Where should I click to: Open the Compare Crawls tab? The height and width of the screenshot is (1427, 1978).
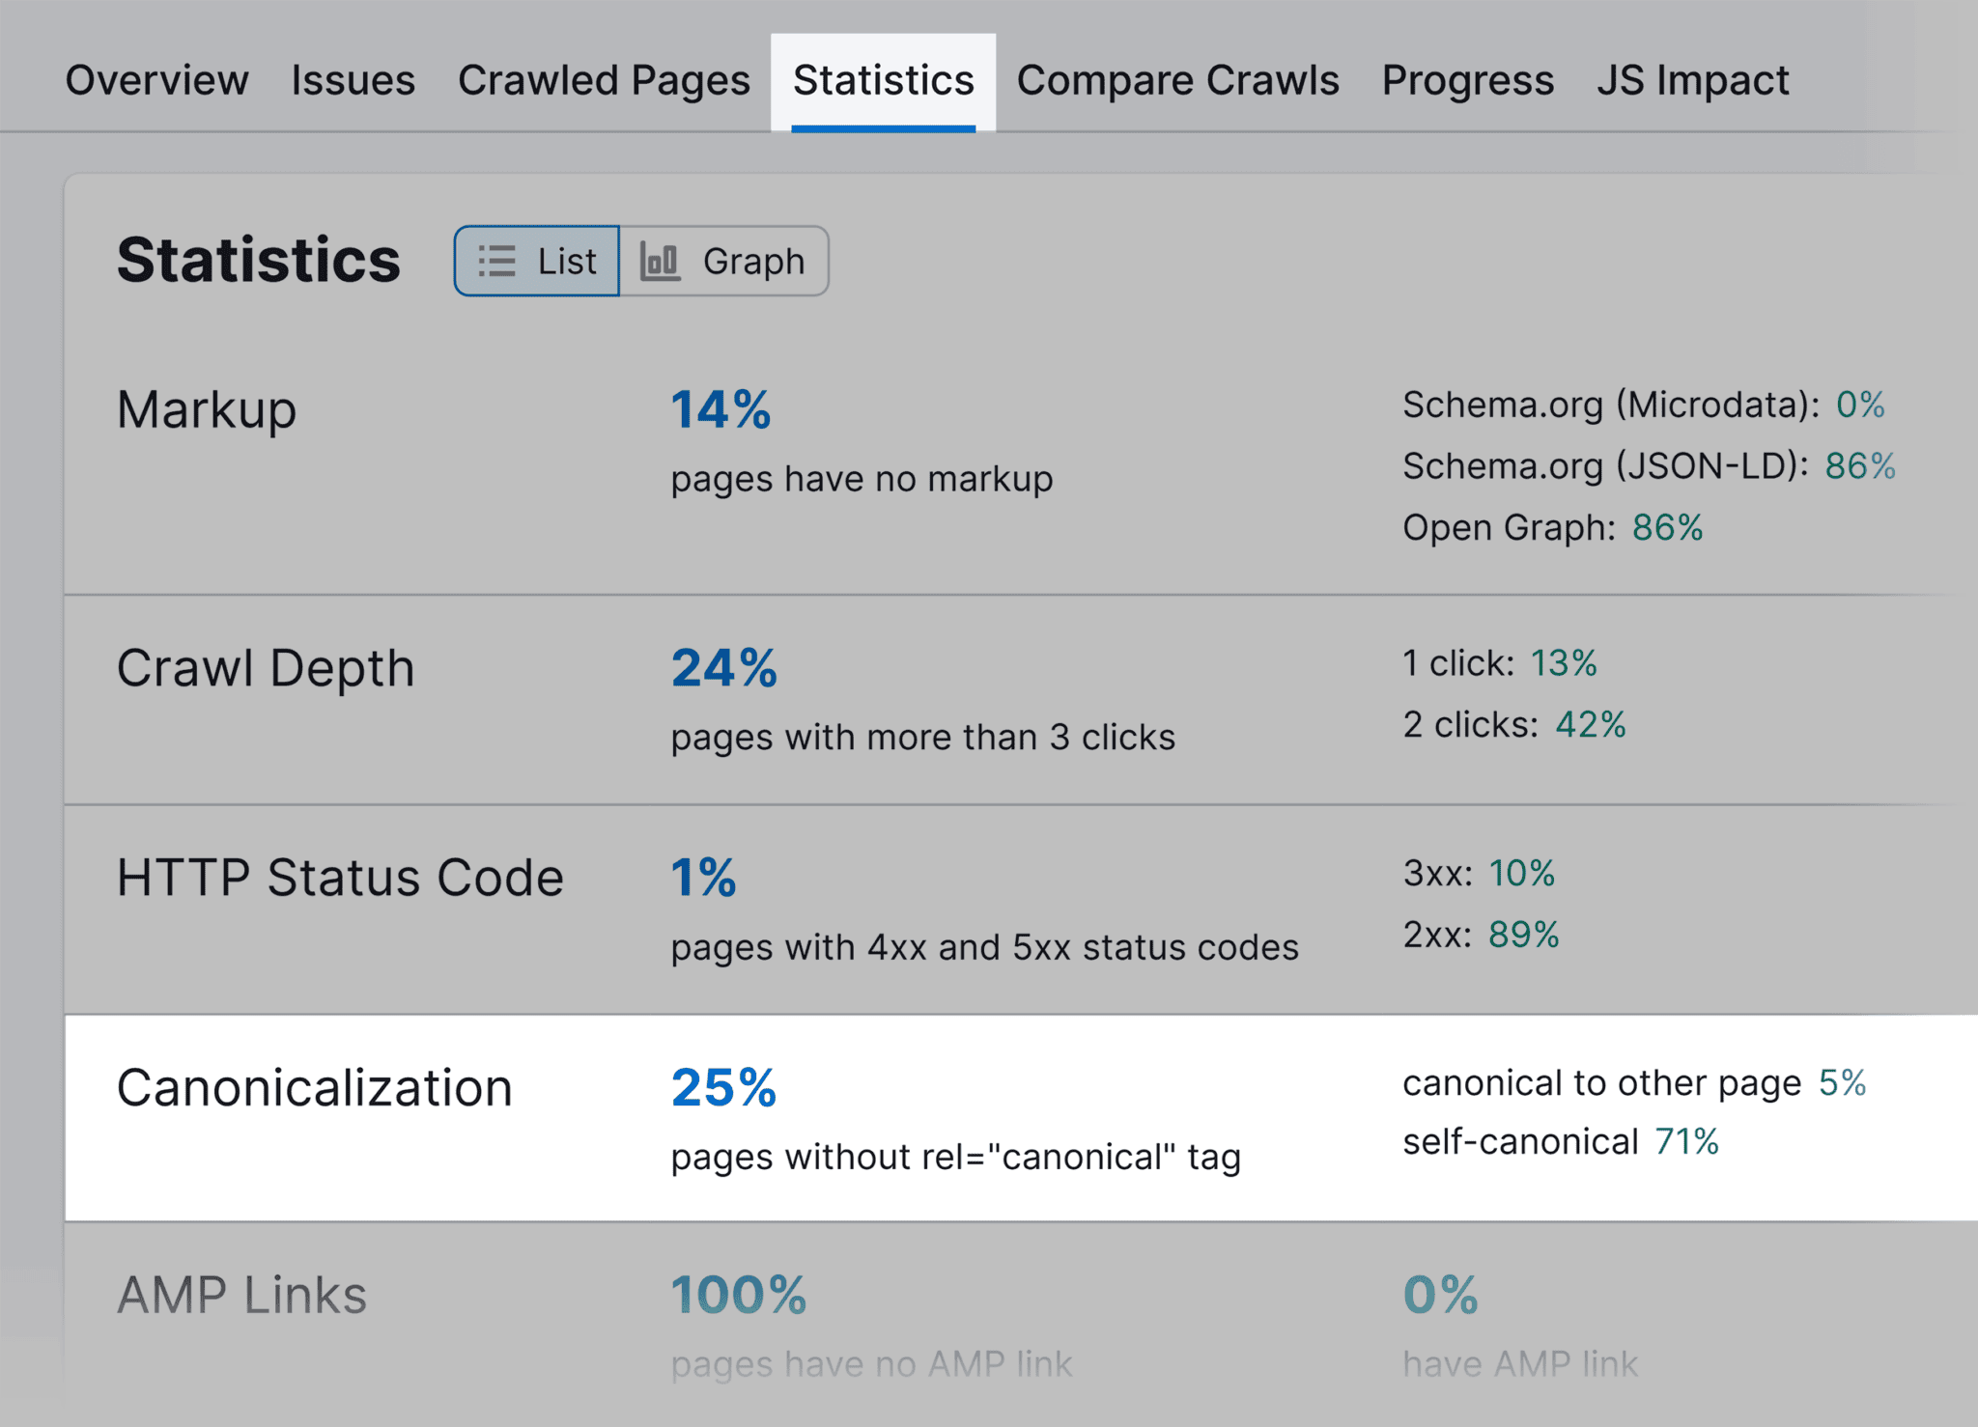tap(1177, 80)
